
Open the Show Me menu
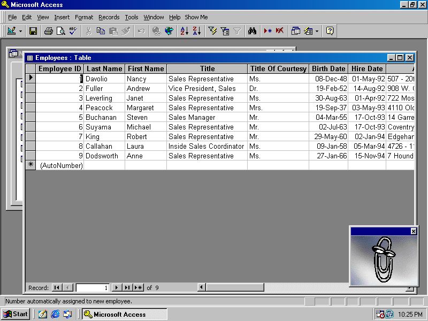click(x=196, y=17)
